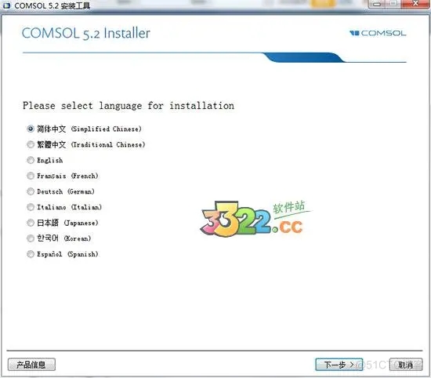Click the 取消 cancel button
The image size is (431, 378).
click(406, 365)
